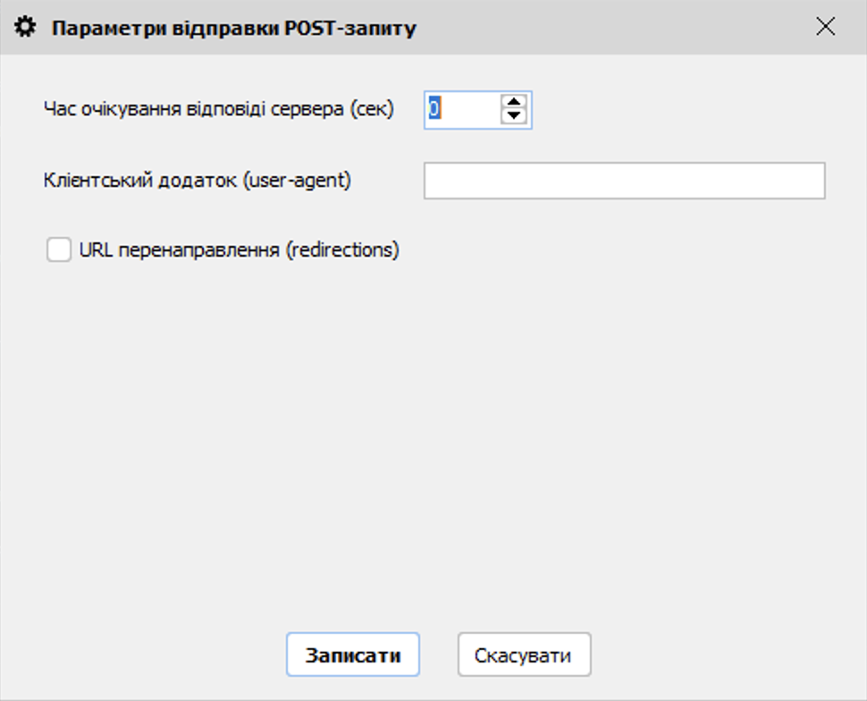This screenshot has height=701, width=867.
Task: Click the 'Клієнтський додаток (user-agent)' label
Action: point(197,181)
